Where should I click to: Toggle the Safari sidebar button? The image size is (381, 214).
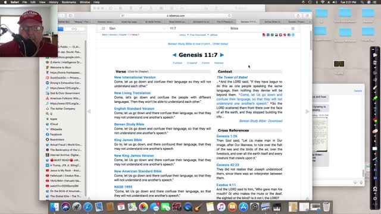click(70, 16)
